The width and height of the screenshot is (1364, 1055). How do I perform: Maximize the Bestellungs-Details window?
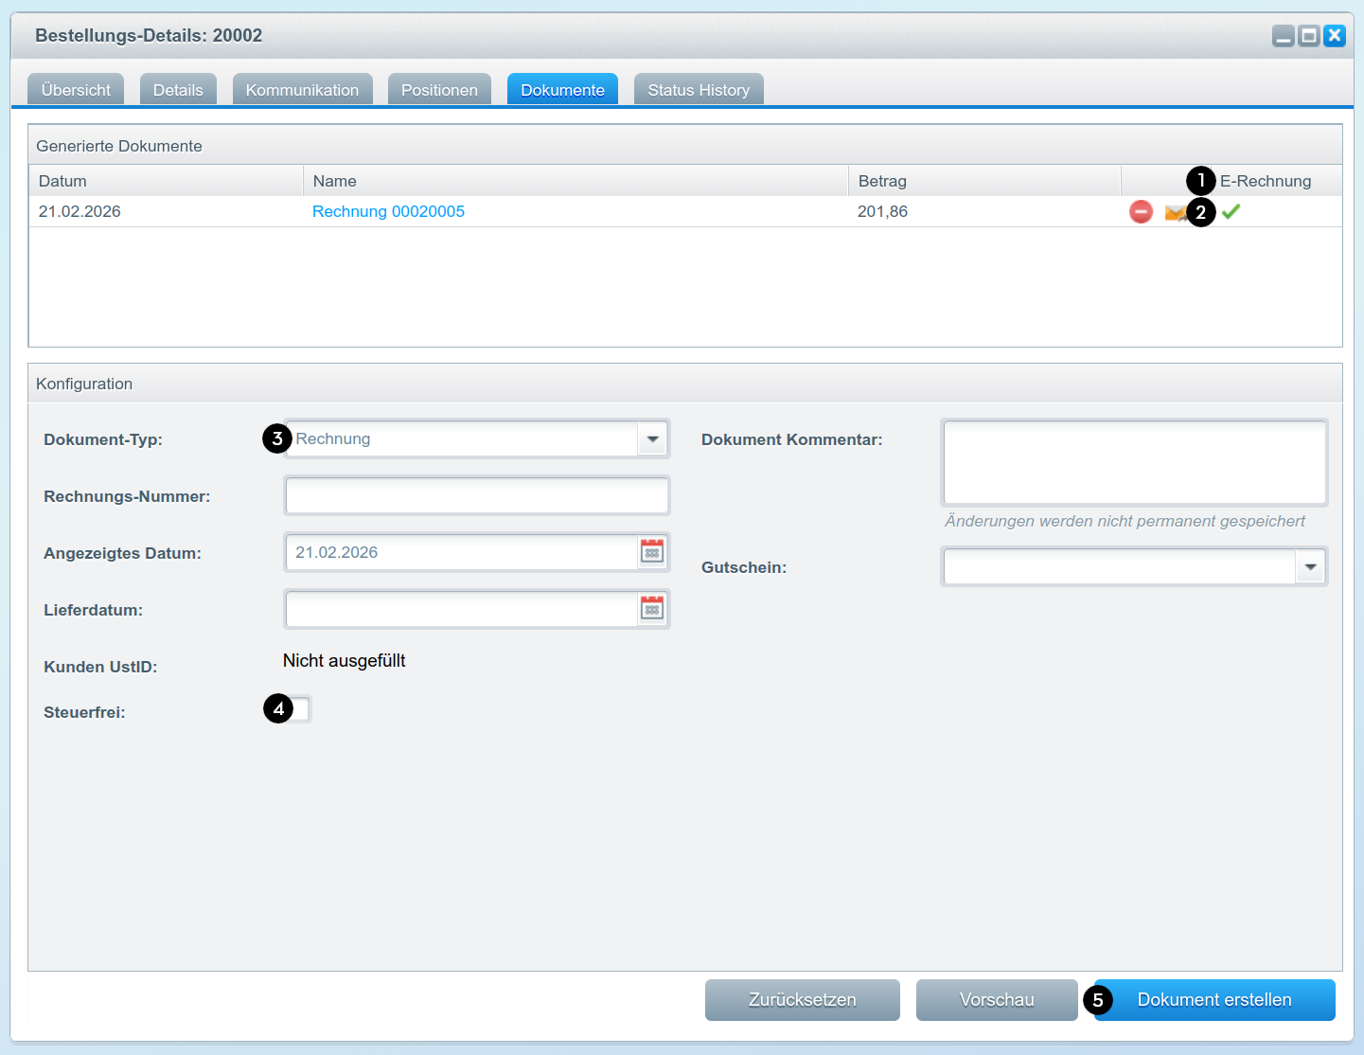click(x=1308, y=36)
